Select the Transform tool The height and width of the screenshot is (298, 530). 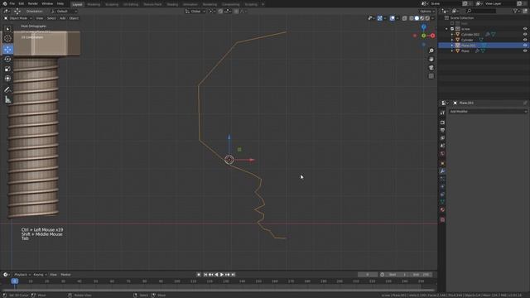tap(7, 79)
